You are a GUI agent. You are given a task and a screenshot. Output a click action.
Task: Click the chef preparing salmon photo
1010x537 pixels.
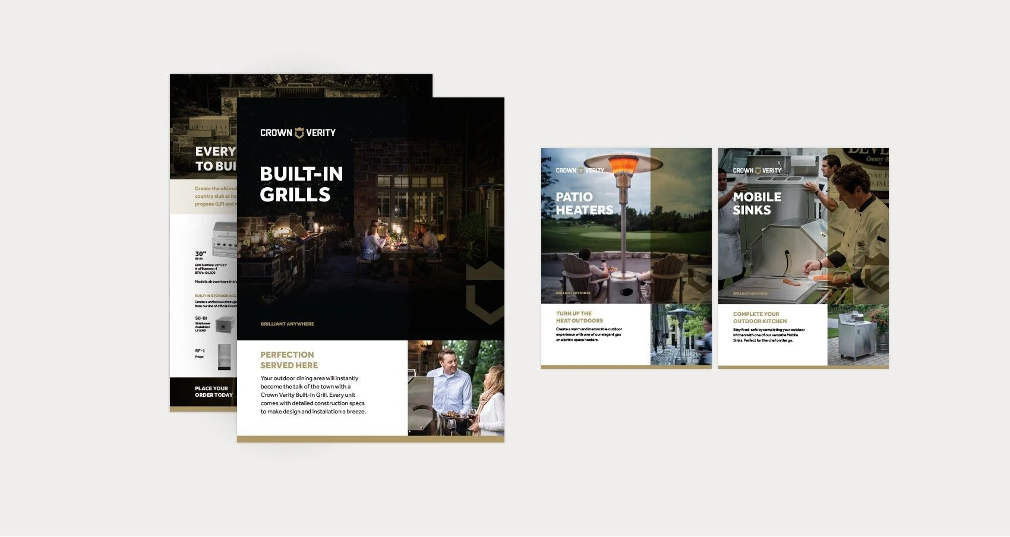[x=803, y=226]
